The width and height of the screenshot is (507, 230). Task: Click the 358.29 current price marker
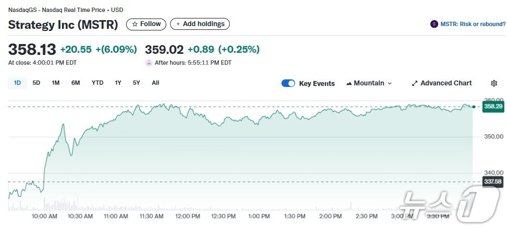tap(493, 107)
